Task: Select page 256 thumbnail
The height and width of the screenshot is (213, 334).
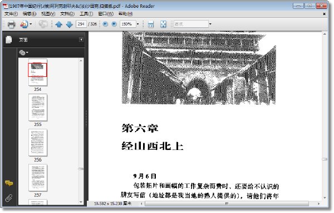Action: click(x=38, y=143)
